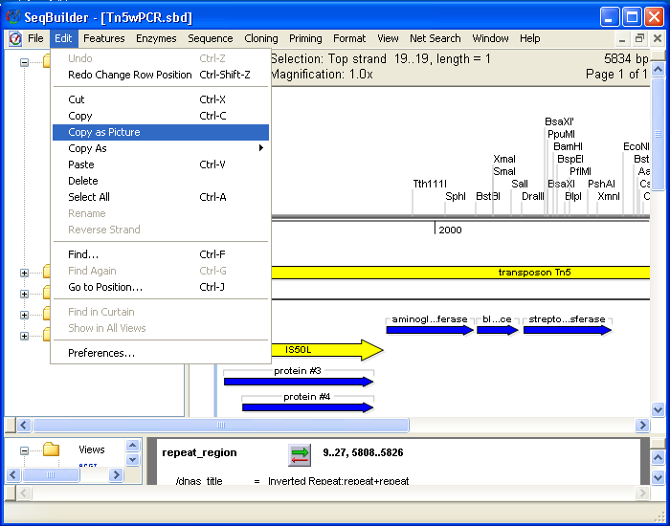670x526 pixels.
Task: Open the Enzymes menu
Action: [156, 38]
